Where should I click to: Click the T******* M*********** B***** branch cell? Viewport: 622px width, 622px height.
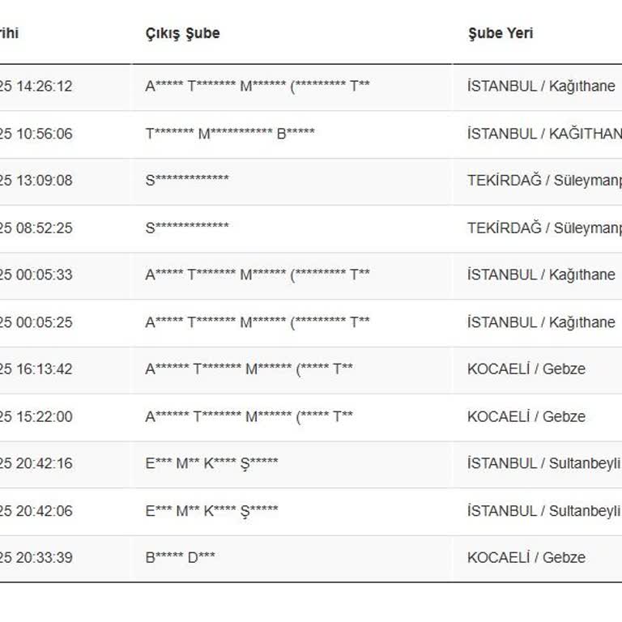[230, 134]
